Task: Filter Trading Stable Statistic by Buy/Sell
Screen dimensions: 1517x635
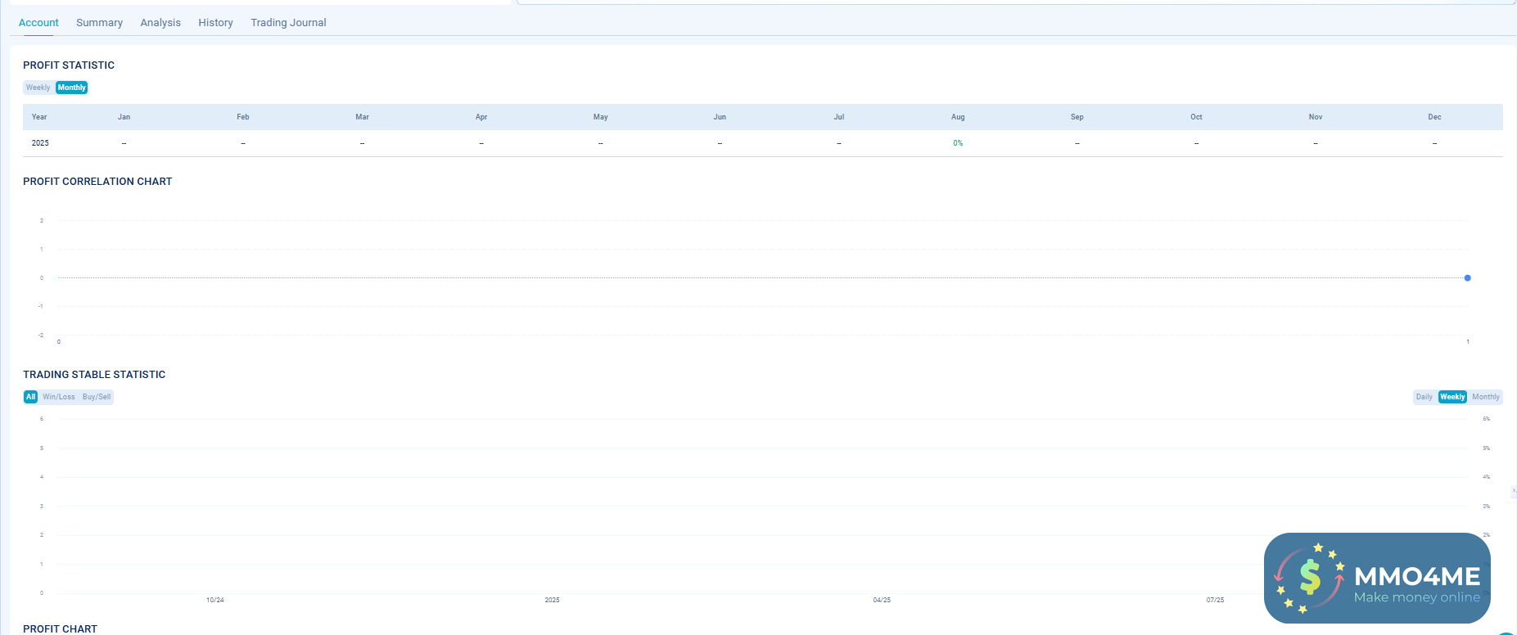Action: click(97, 397)
